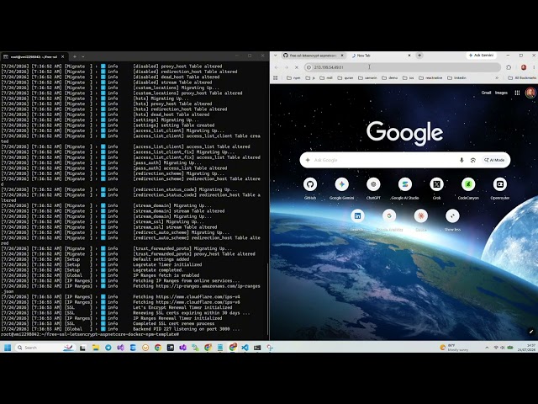Viewport: 538px width, 404px height.
Task: Open the All Bookmarks folder
Action: coord(522,78)
